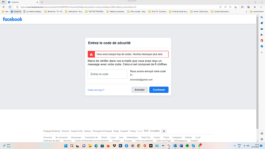
Task: Open the tools briefcase icon in Edge sidebar
Action: click(262, 29)
